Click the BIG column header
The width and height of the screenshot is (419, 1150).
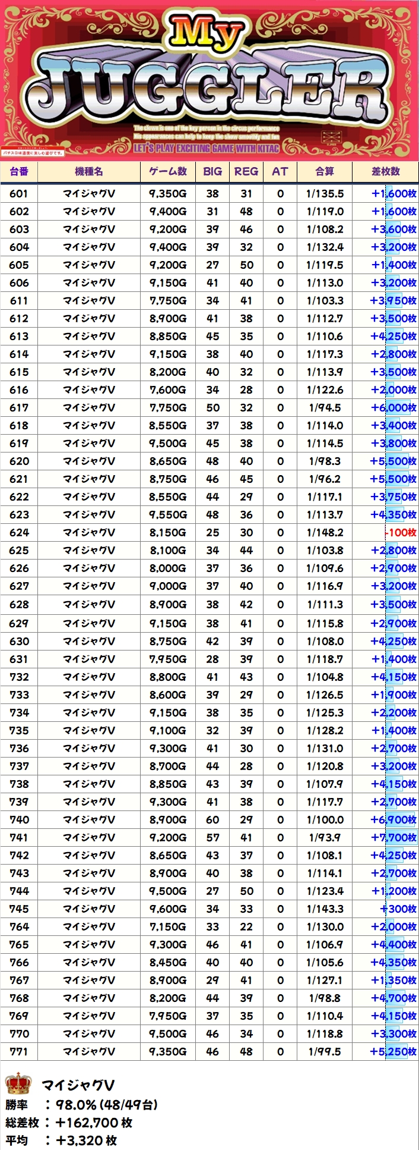[x=212, y=171]
